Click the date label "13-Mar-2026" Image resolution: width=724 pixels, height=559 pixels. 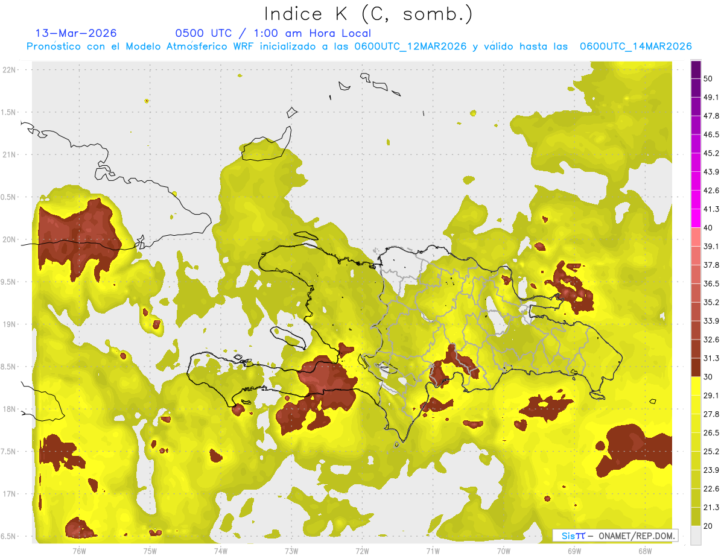76,33
